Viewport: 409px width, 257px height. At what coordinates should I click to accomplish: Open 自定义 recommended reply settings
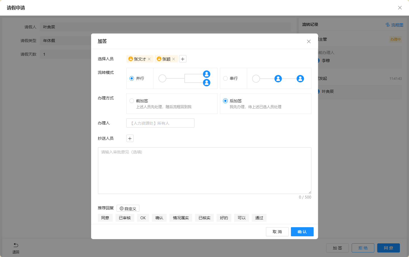[128, 208]
